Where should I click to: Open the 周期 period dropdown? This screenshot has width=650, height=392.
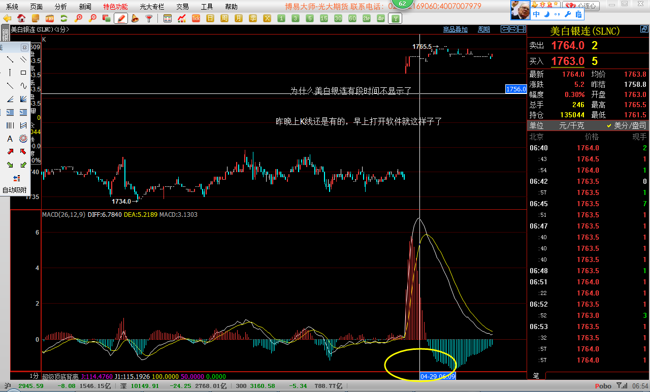point(483,29)
